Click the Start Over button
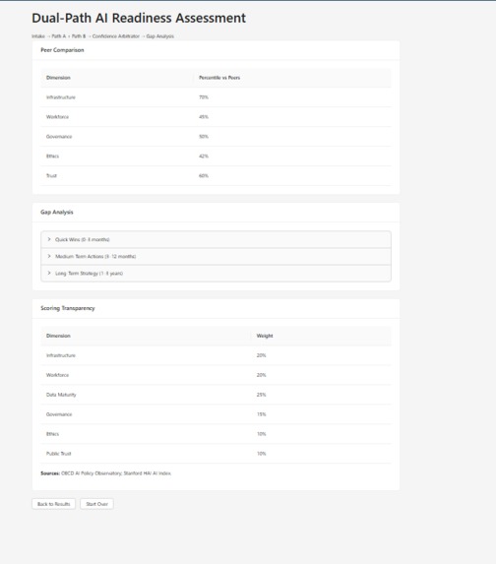Image resolution: width=496 pixels, height=564 pixels. [x=96, y=504]
